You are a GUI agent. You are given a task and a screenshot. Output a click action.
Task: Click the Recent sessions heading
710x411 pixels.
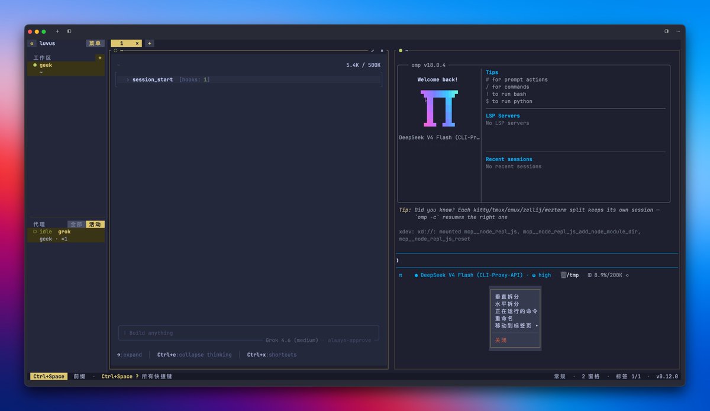tap(509, 159)
